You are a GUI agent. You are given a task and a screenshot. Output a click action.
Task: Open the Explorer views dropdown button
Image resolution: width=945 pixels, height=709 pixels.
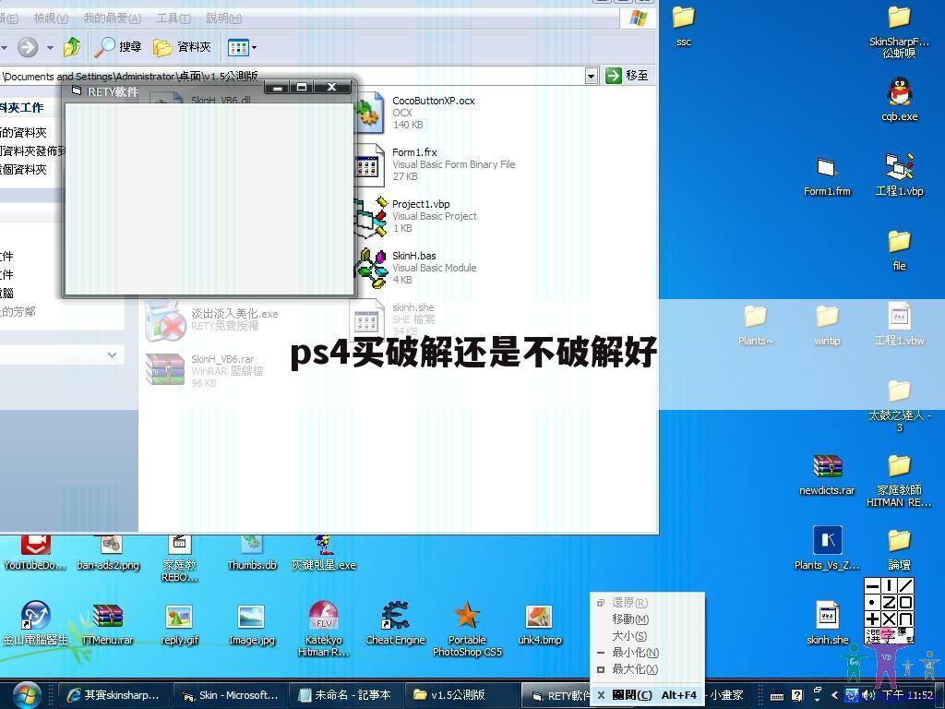coord(242,47)
